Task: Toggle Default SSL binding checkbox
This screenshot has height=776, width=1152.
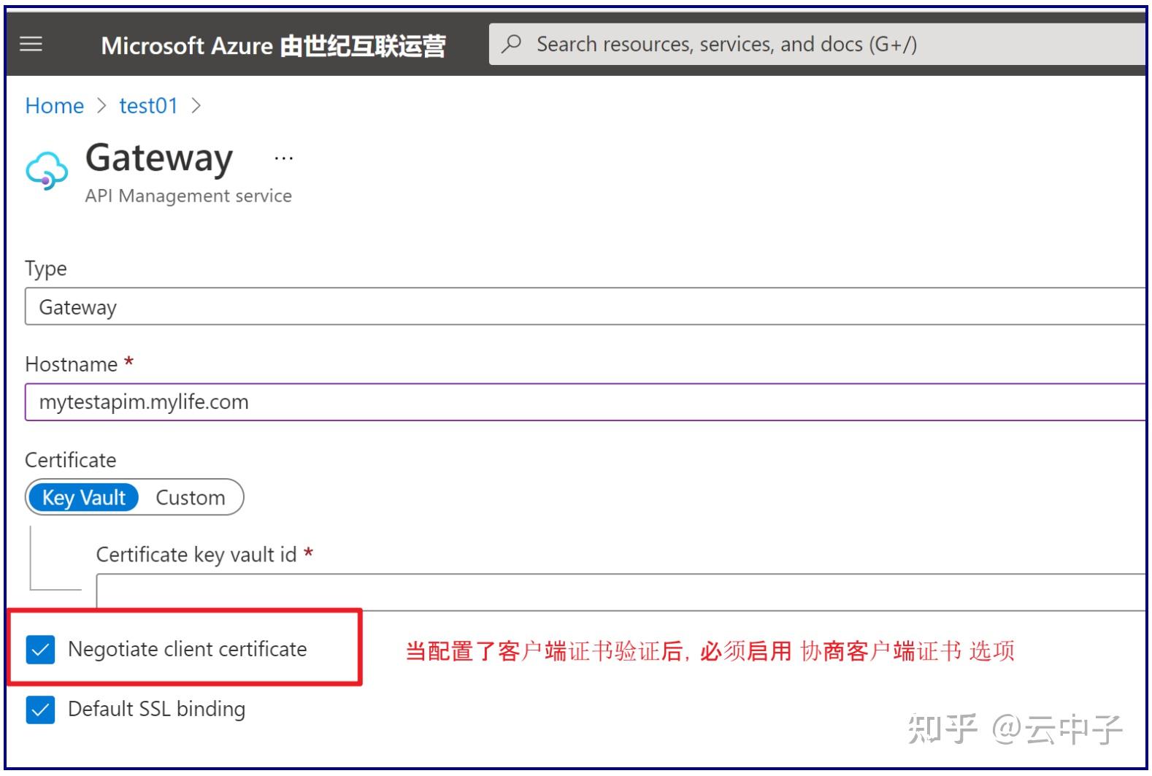Action: pos(40,710)
